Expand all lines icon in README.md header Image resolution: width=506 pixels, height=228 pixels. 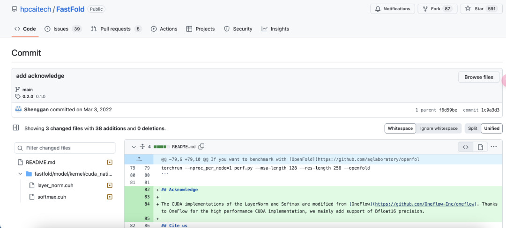click(142, 147)
